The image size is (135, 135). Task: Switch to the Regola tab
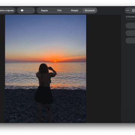click(x=44, y=10)
